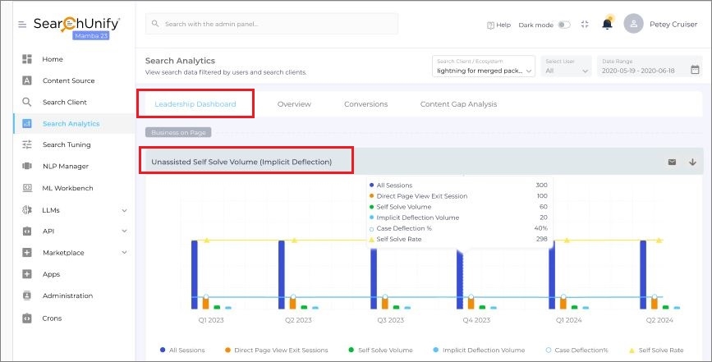Click the Petey Cruiser avatar icon
Image resolution: width=712 pixels, height=362 pixels.
[x=633, y=24]
